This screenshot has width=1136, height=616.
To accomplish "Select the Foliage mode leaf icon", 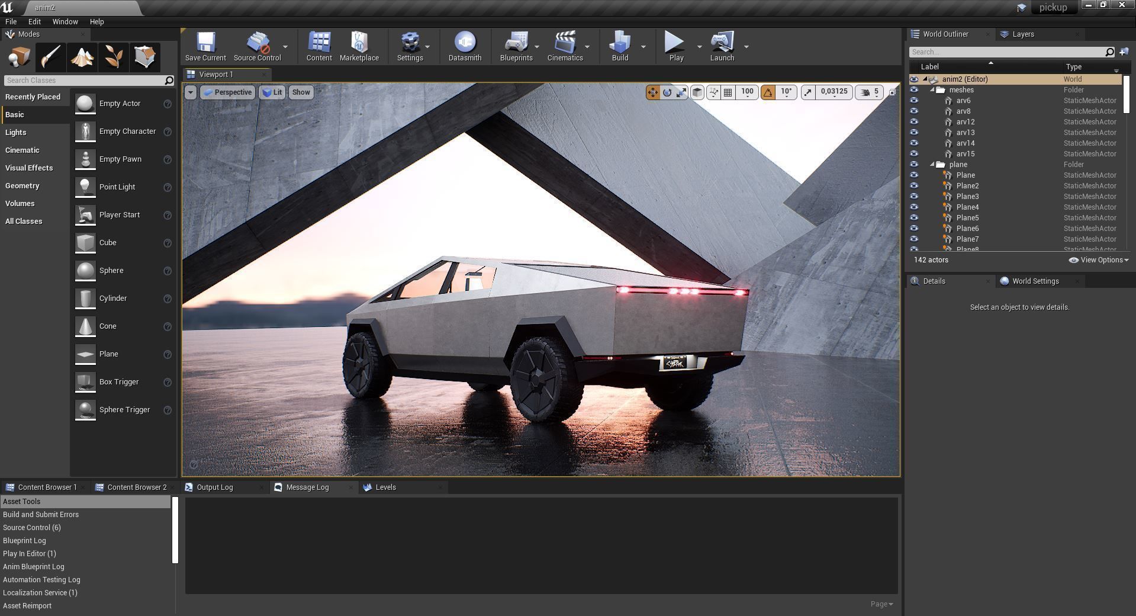I will pos(113,57).
